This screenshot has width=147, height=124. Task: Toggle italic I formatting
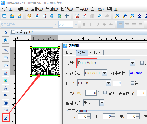(x=91, y=24)
